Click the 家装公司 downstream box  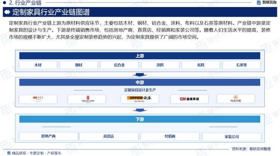pyautogui.click(x=231, y=137)
